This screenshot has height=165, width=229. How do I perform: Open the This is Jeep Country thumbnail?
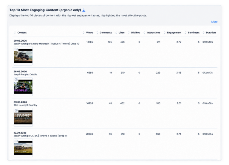click(23, 117)
